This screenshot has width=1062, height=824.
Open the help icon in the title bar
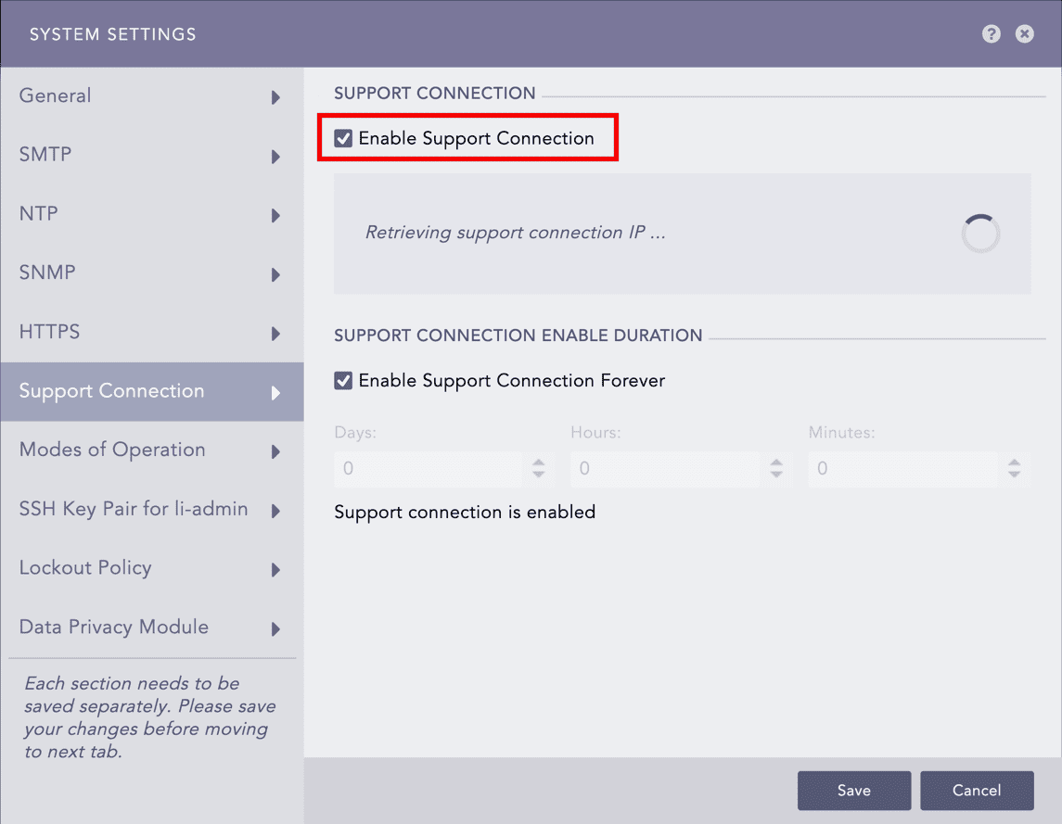tap(991, 33)
